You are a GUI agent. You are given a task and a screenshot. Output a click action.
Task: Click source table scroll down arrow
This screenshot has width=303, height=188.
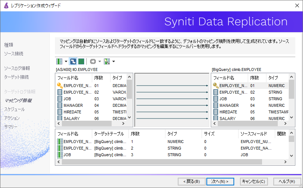(x=130, y=117)
